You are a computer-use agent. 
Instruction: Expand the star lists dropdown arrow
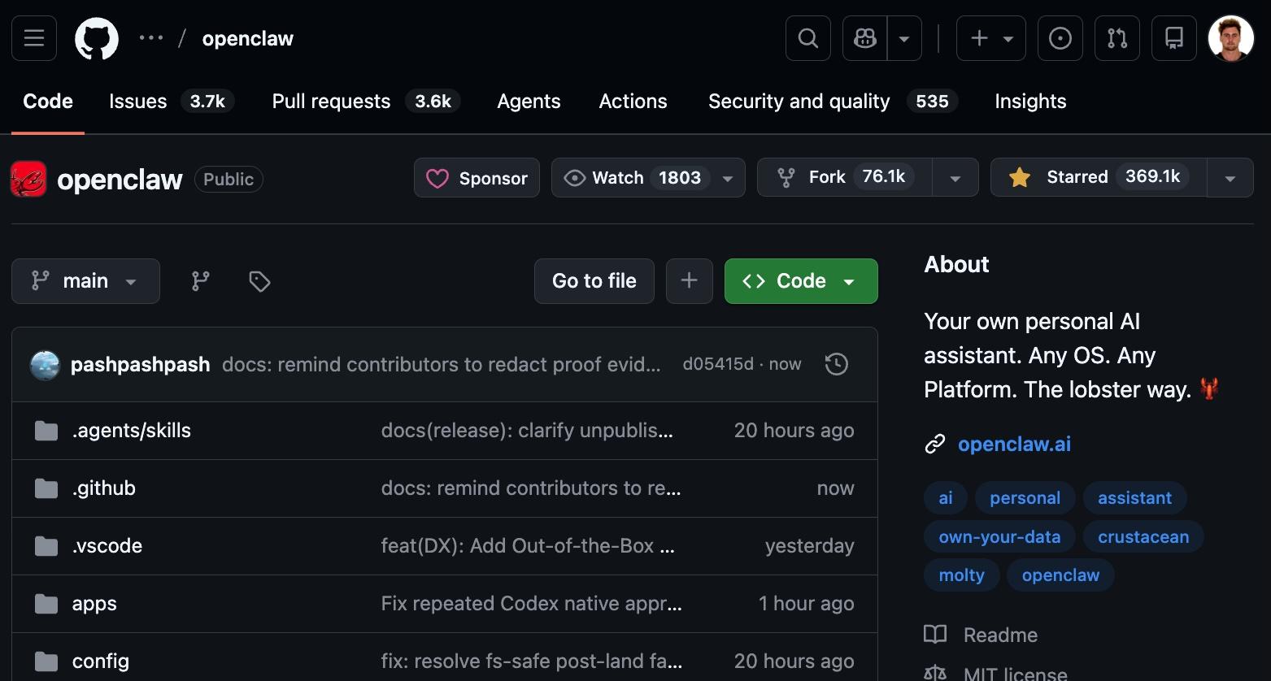click(x=1230, y=178)
